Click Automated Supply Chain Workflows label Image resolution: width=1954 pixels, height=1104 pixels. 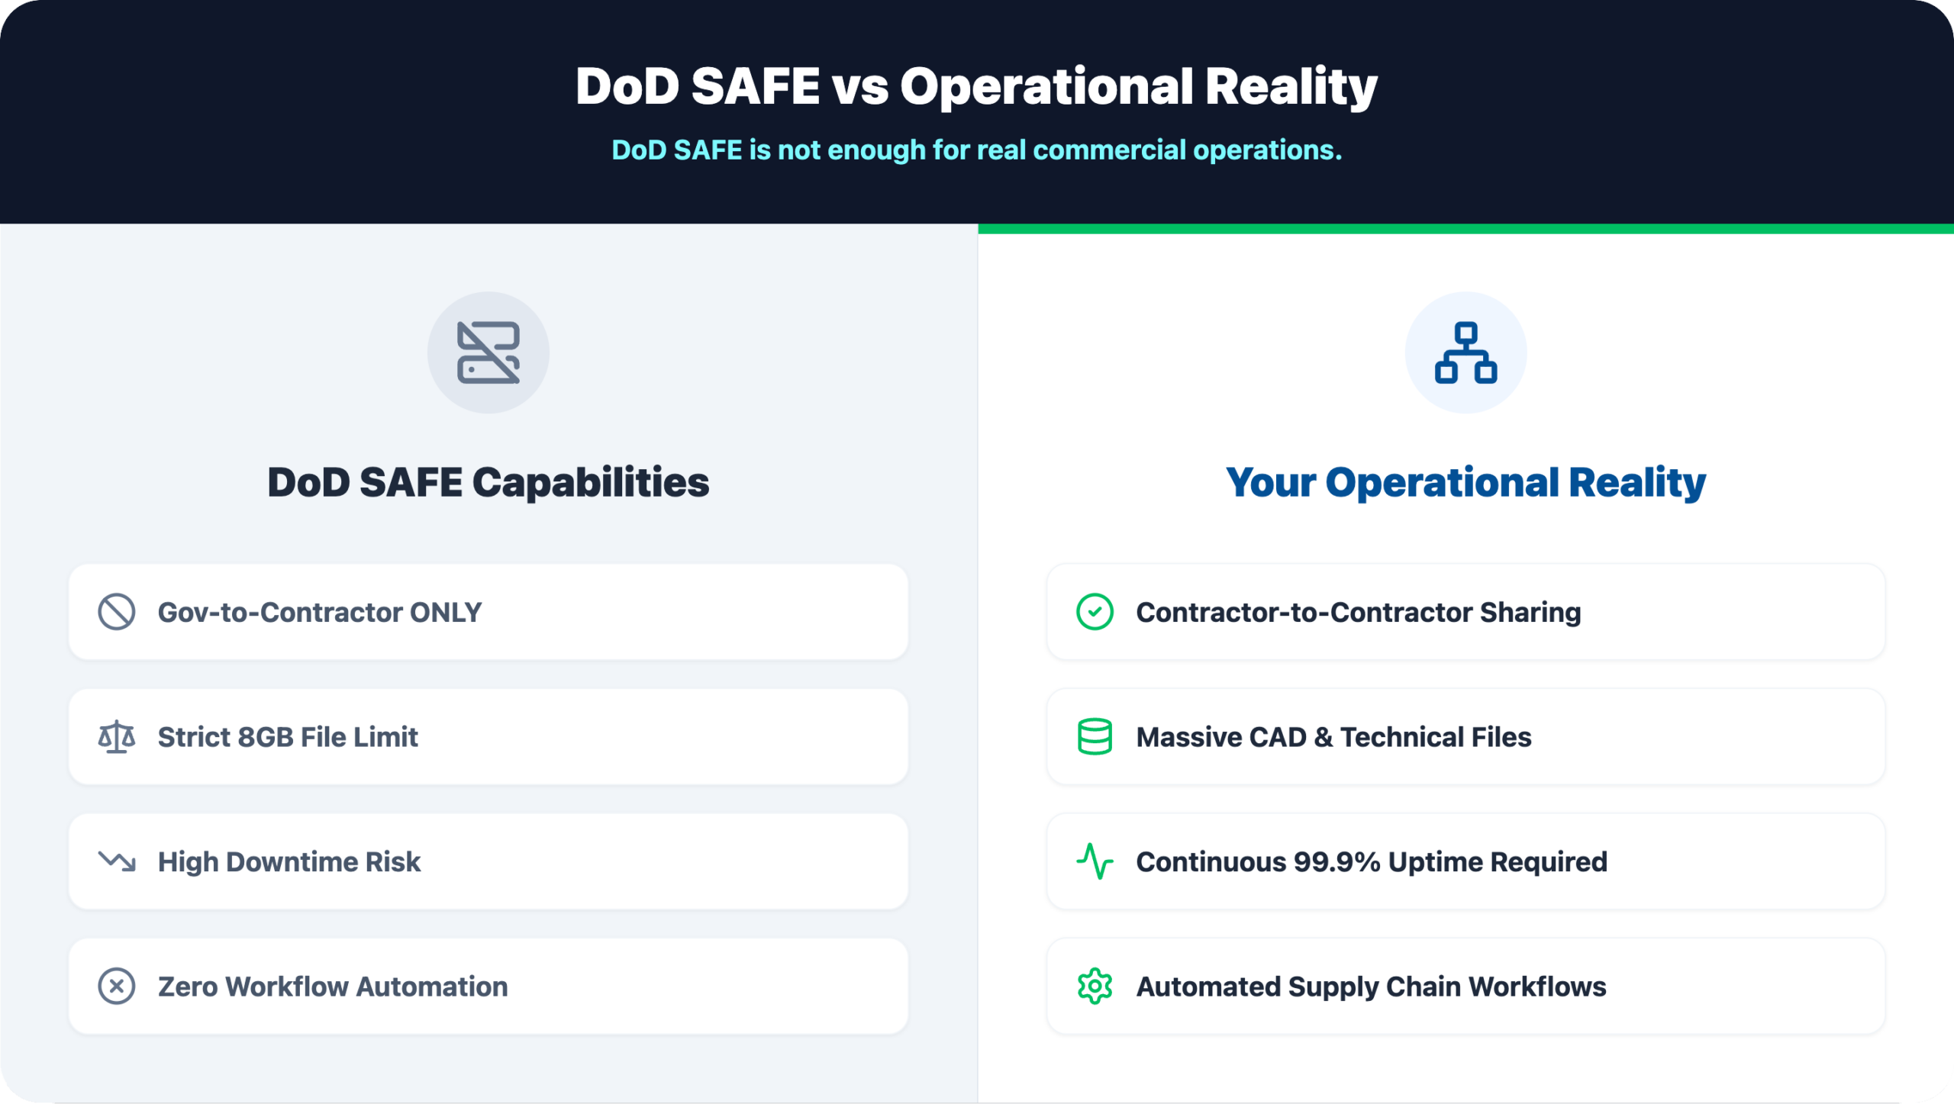(x=1370, y=987)
